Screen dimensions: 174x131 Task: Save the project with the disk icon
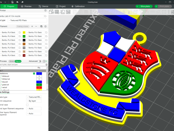[x=12, y=2]
